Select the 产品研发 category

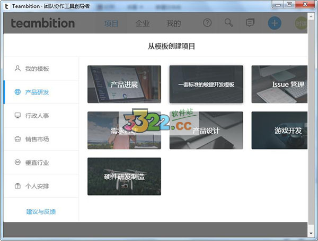(x=37, y=92)
